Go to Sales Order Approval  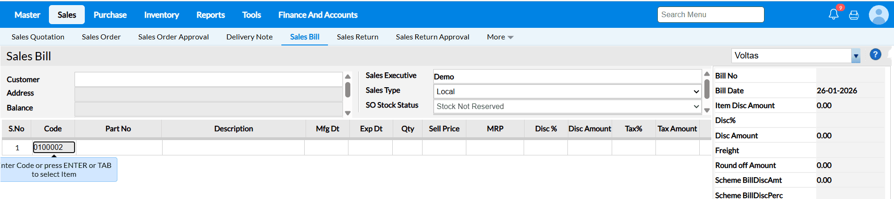(x=173, y=37)
